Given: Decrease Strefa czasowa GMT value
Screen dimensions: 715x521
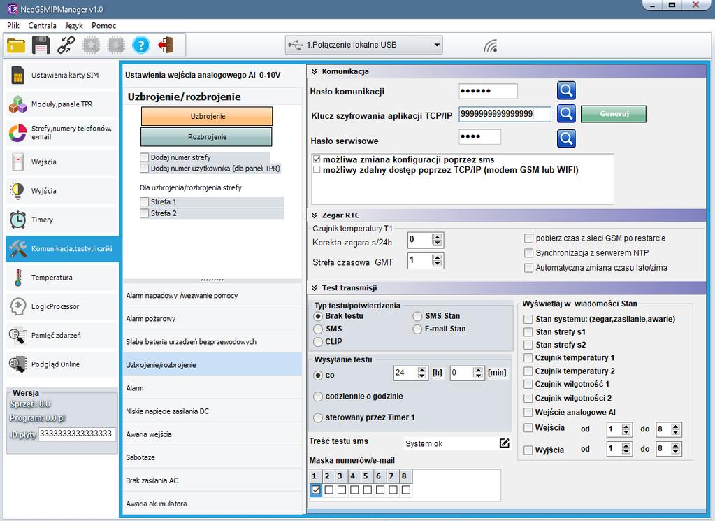Looking at the screenshot, I should pyautogui.click(x=438, y=264).
